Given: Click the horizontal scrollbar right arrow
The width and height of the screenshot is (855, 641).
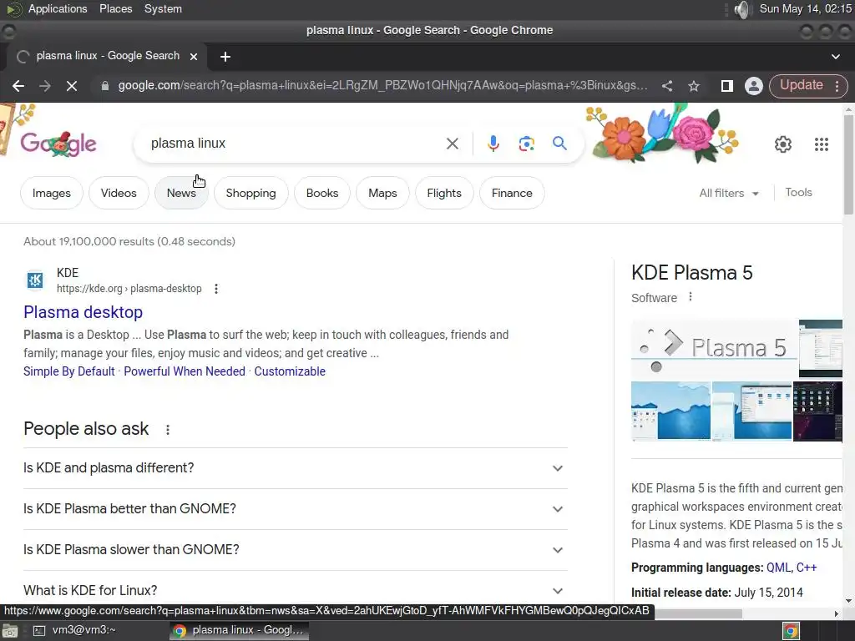Looking at the screenshot, I should (x=837, y=613).
